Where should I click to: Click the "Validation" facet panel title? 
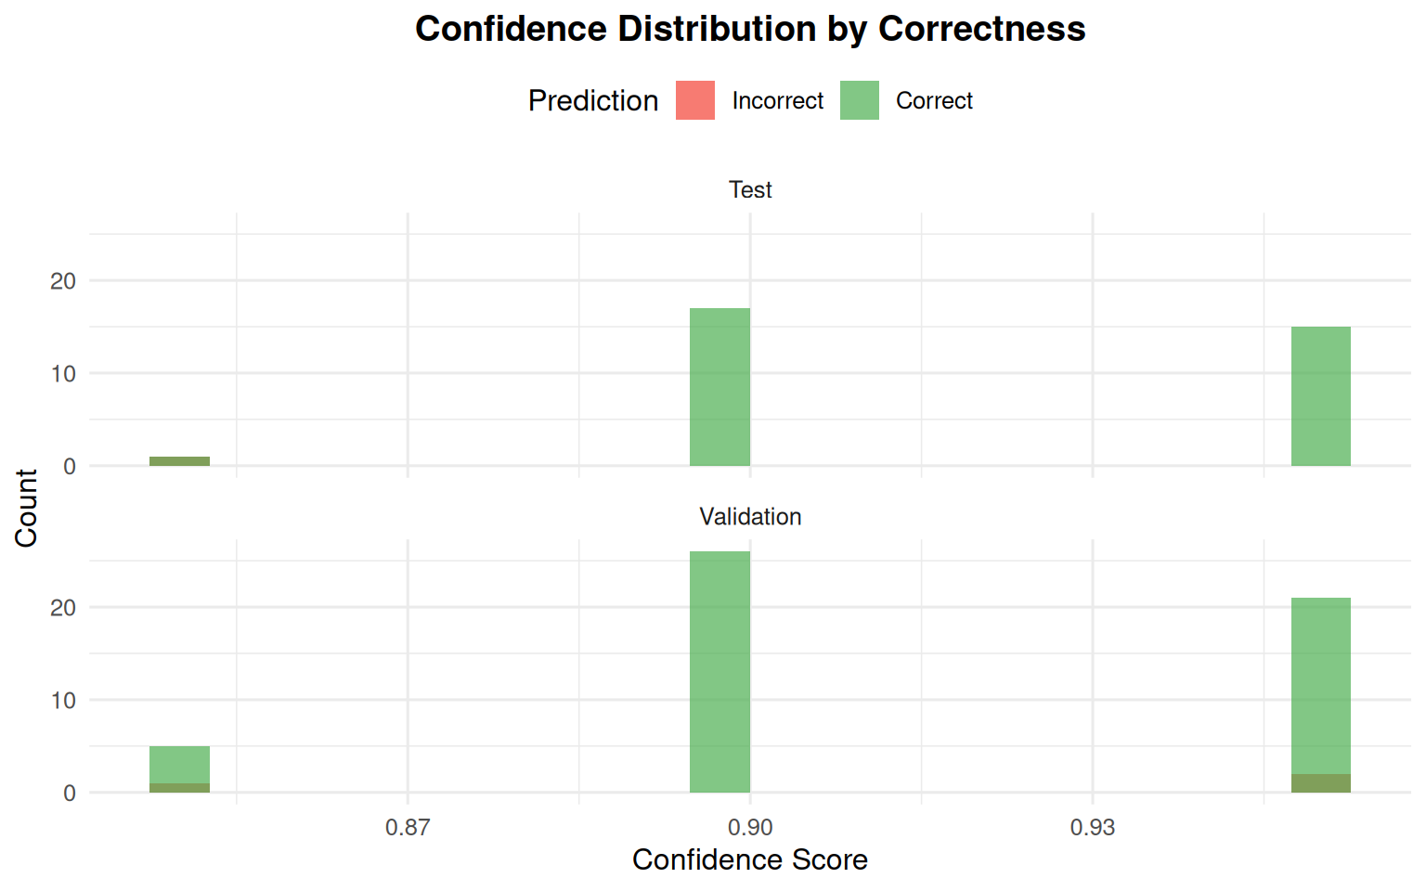750,516
